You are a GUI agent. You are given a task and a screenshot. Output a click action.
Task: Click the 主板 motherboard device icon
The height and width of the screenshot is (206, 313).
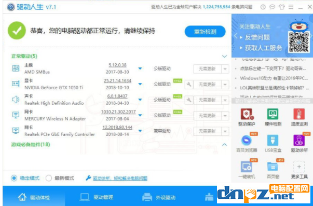click(x=16, y=68)
